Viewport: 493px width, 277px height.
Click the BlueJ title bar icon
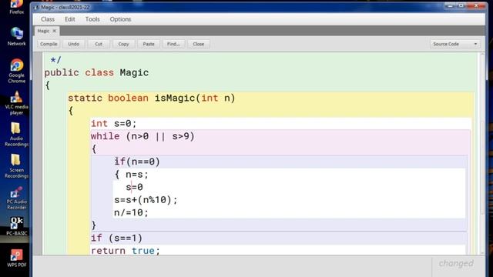click(x=36, y=7)
